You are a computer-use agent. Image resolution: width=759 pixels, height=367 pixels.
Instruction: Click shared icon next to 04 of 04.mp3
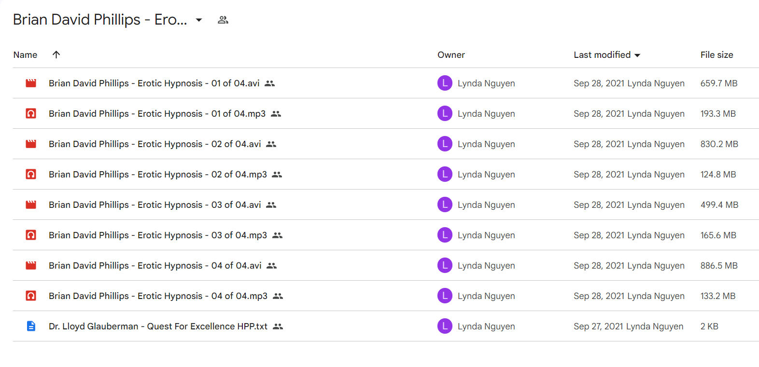[278, 296]
